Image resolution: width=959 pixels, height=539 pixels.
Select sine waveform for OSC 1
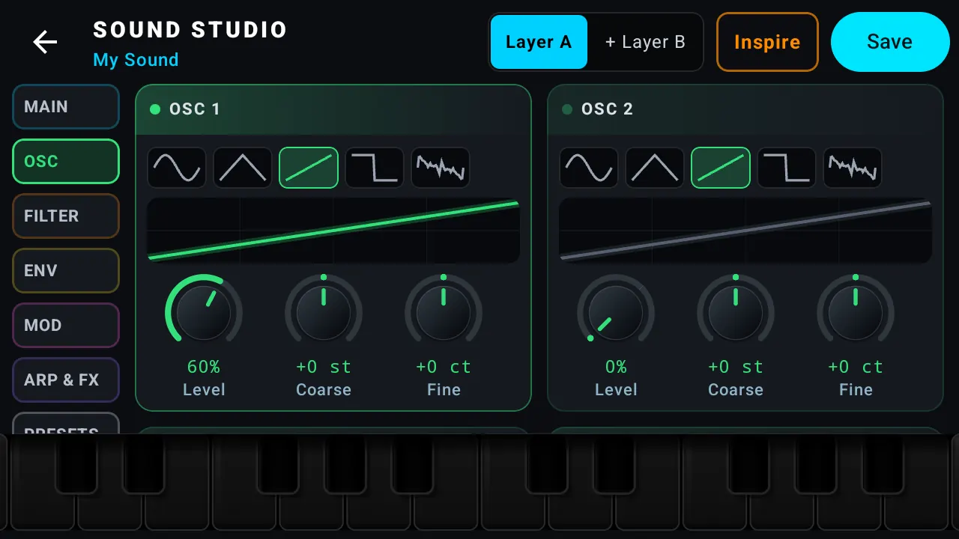pos(177,168)
